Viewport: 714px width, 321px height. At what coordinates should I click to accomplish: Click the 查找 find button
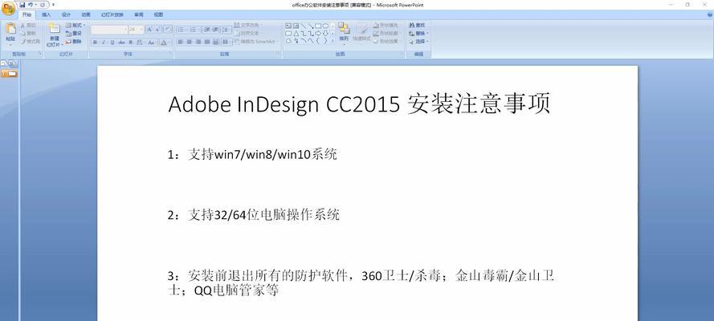click(x=416, y=25)
